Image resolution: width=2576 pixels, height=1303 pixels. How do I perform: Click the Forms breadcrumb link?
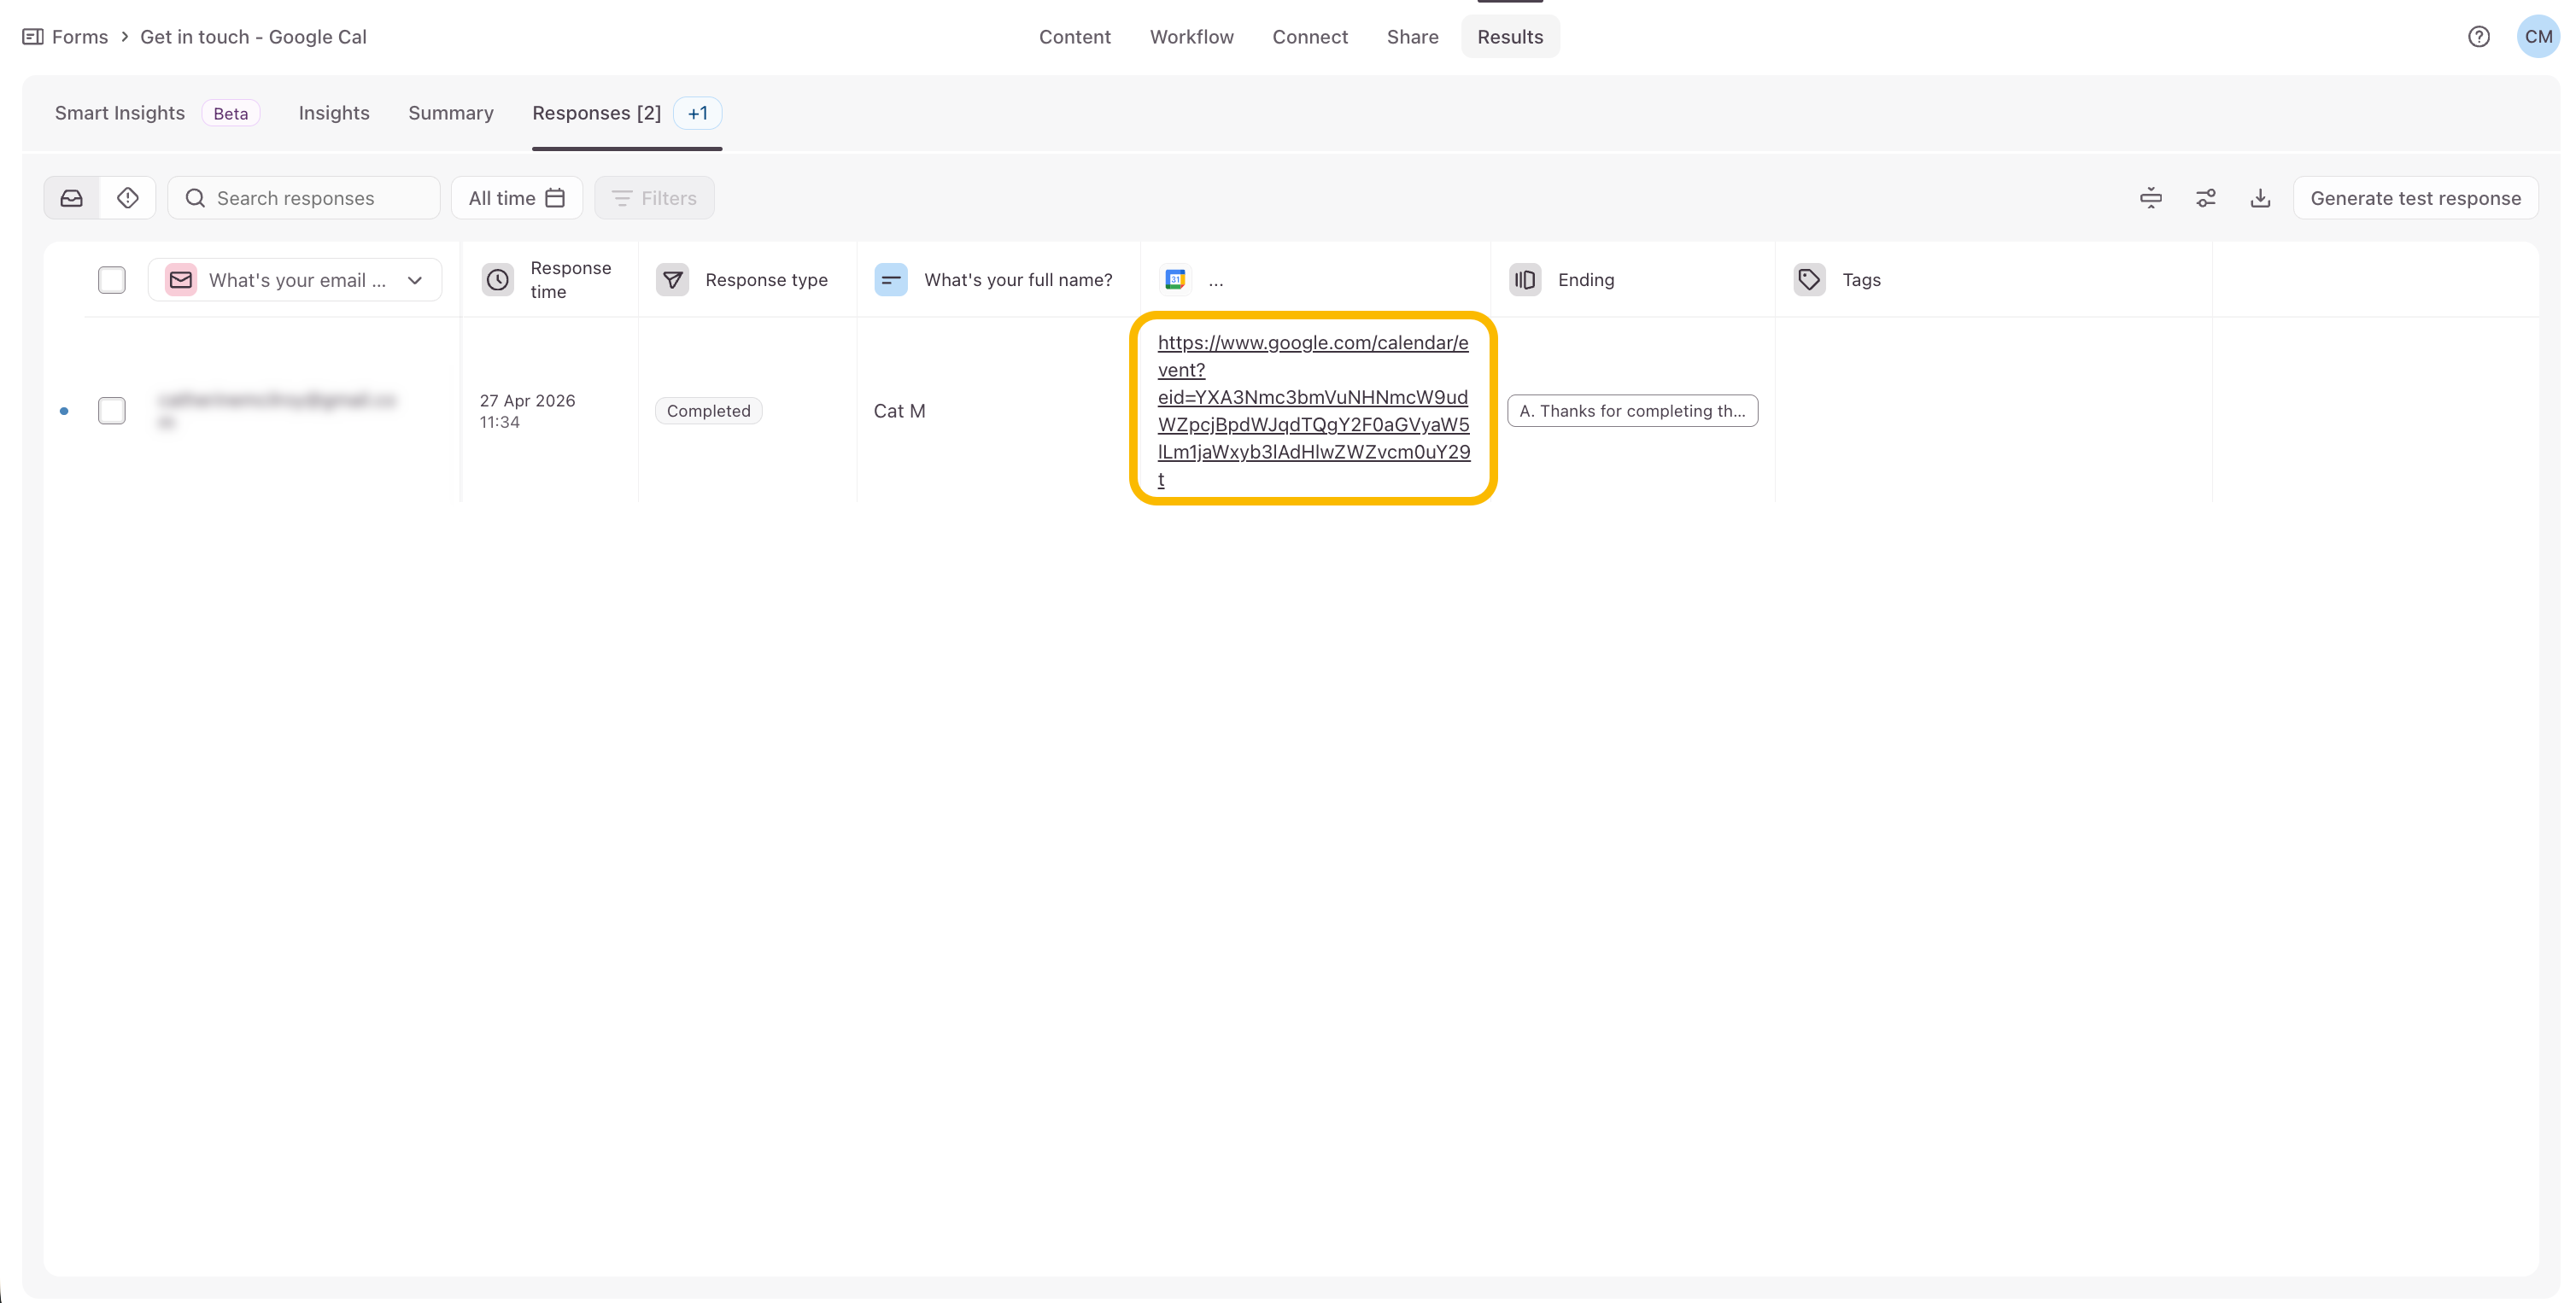click(x=79, y=37)
